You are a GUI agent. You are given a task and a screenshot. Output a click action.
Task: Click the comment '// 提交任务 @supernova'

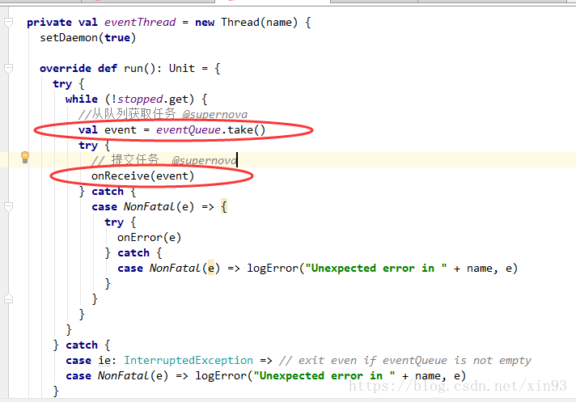pos(164,160)
